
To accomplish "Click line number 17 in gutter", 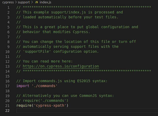I will point(7,86).
